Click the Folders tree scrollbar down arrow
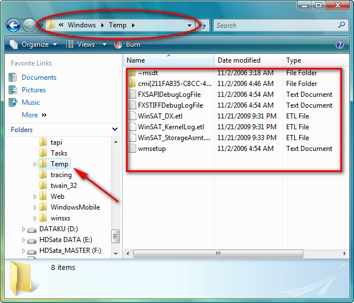The height and width of the screenshot is (303, 354). click(x=116, y=254)
